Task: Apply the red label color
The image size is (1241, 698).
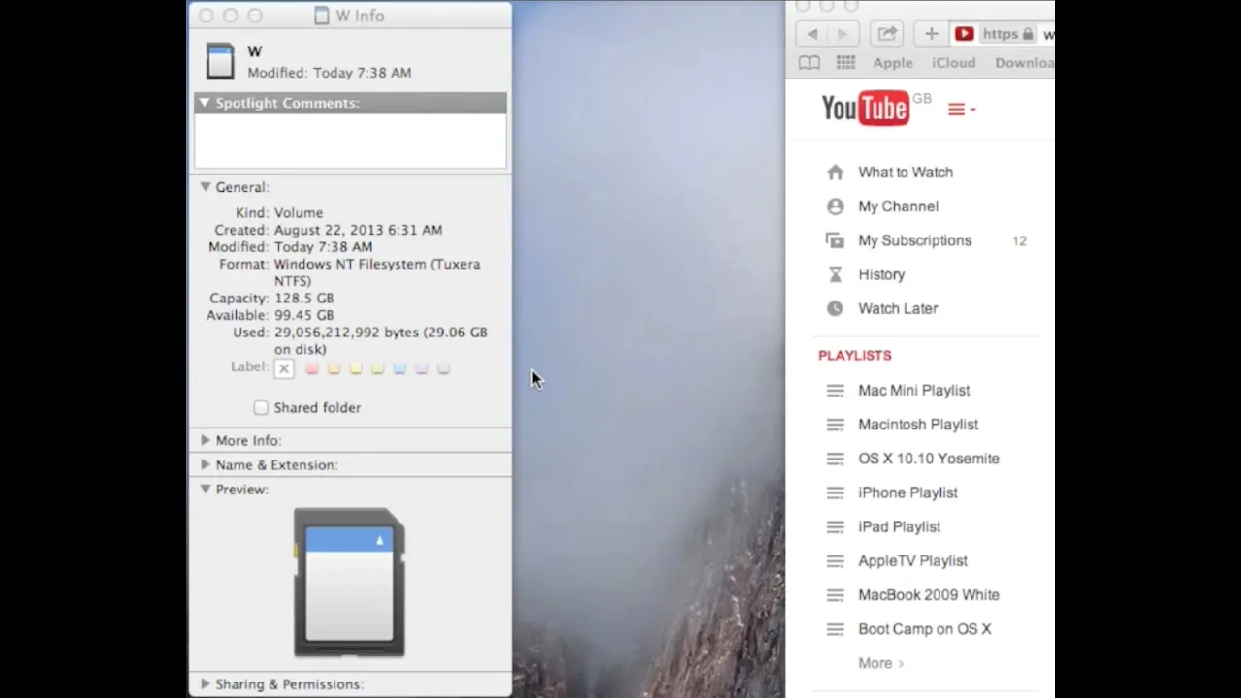Action: point(311,368)
